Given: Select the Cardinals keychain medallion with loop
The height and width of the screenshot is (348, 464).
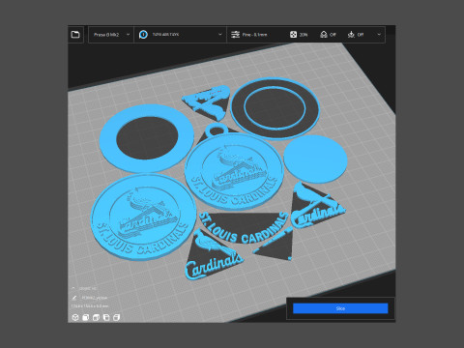Looking at the screenshot, I should click(x=233, y=167).
